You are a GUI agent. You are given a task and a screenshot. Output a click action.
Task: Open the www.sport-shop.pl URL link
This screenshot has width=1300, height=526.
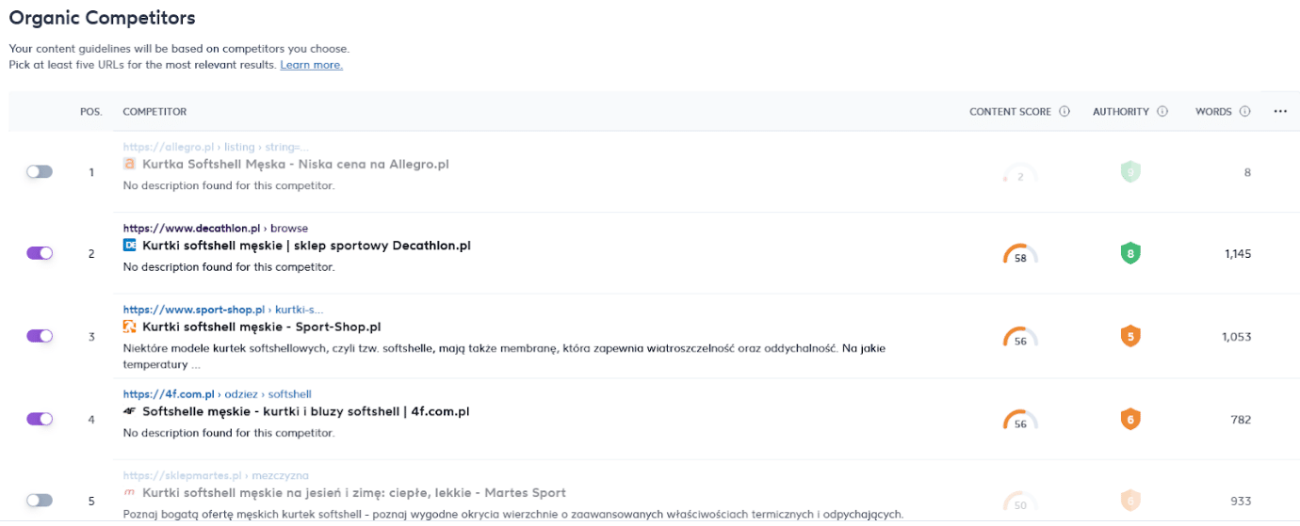click(194, 310)
